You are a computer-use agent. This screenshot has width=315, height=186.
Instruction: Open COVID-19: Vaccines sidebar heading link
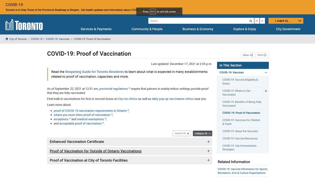coord(232,73)
